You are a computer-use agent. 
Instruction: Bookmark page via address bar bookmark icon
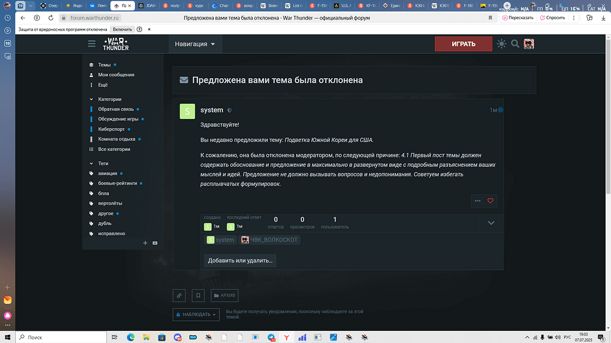(490, 18)
